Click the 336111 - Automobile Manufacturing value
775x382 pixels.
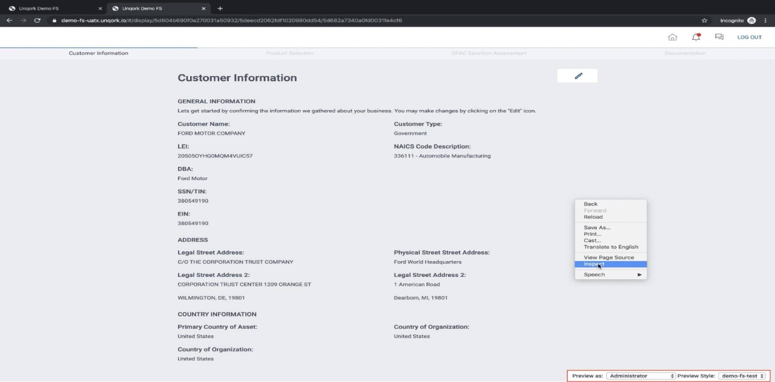pos(442,156)
